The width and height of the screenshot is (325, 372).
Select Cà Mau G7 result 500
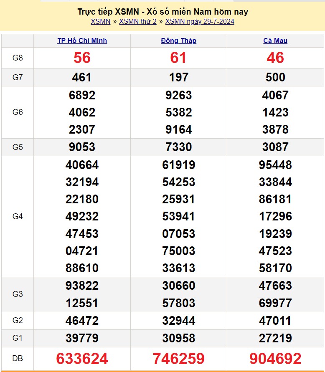(x=275, y=77)
